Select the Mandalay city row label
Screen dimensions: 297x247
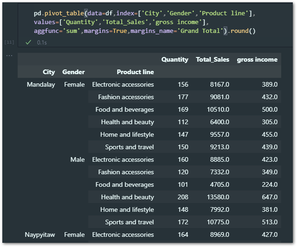(41, 84)
